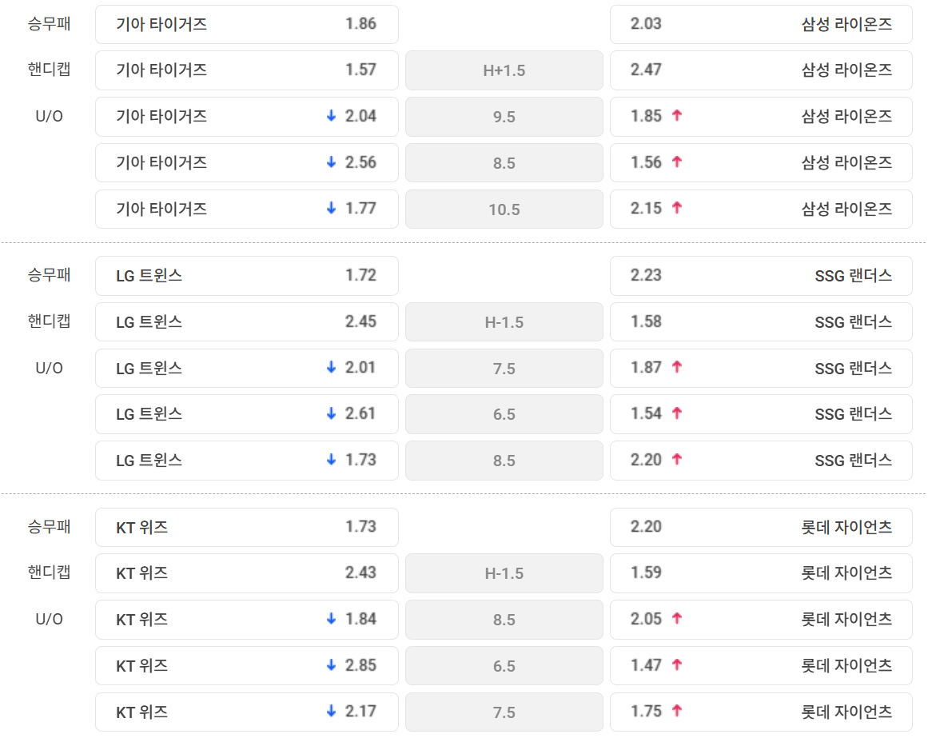Select KT 위즈 win odds 1.73
The width and height of the screenshot is (928, 738).
point(247,527)
